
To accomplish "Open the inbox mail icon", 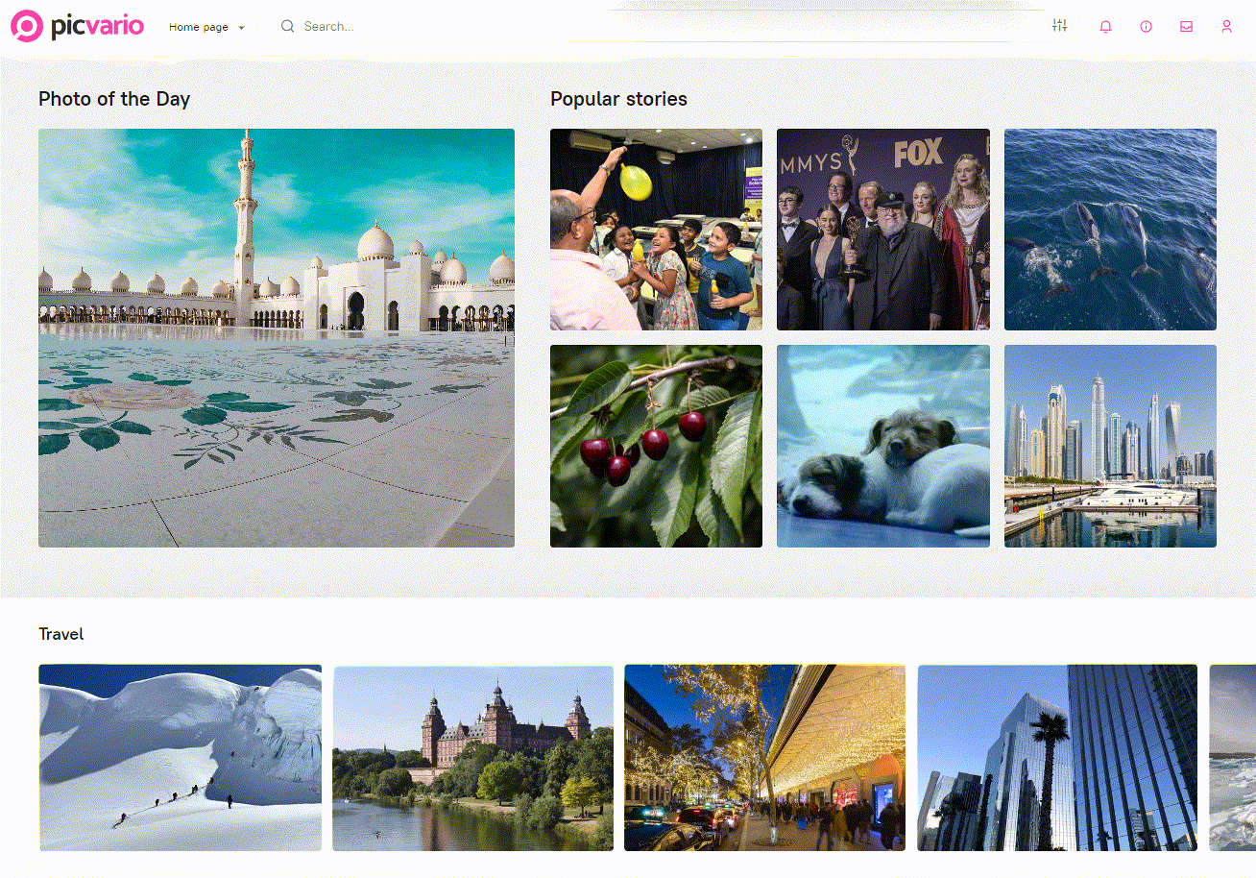I will click(1186, 27).
